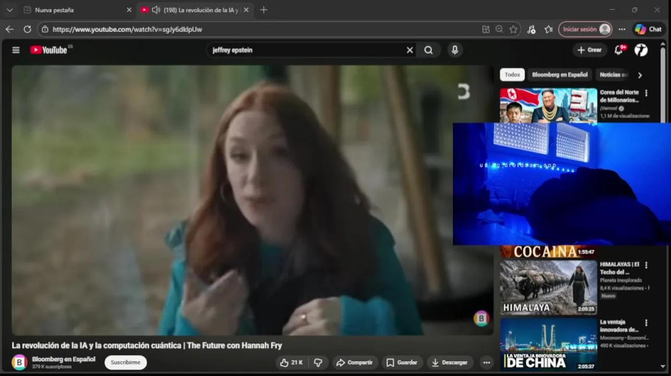Click Bloomberg en Español channel name
The width and height of the screenshot is (671, 376).
click(x=64, y=359)
